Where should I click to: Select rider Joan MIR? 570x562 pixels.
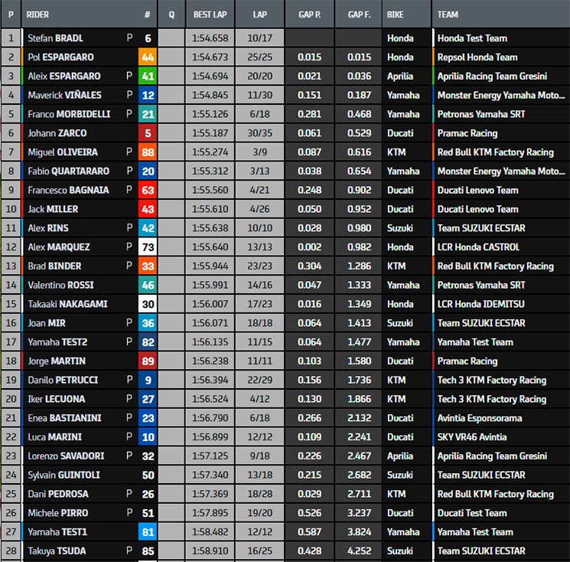point(47,323)
